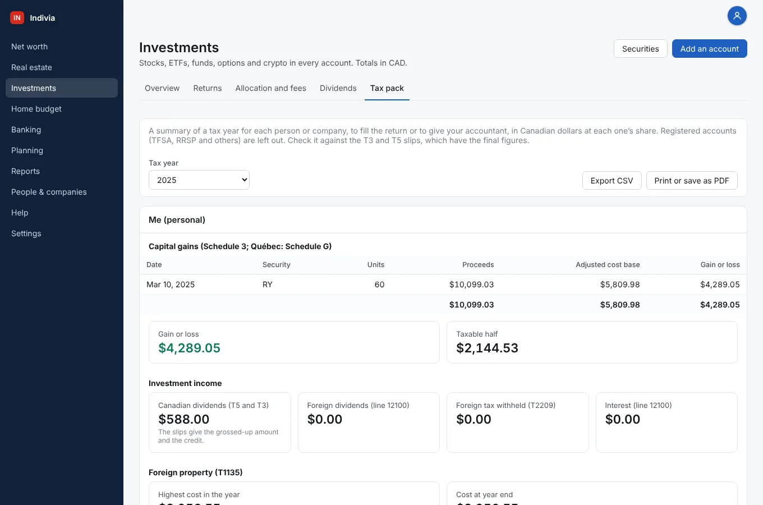Screen dimensions: 763x505
Task: Click the Interest (line 12100) card
Action: click(x=667, y=423)
